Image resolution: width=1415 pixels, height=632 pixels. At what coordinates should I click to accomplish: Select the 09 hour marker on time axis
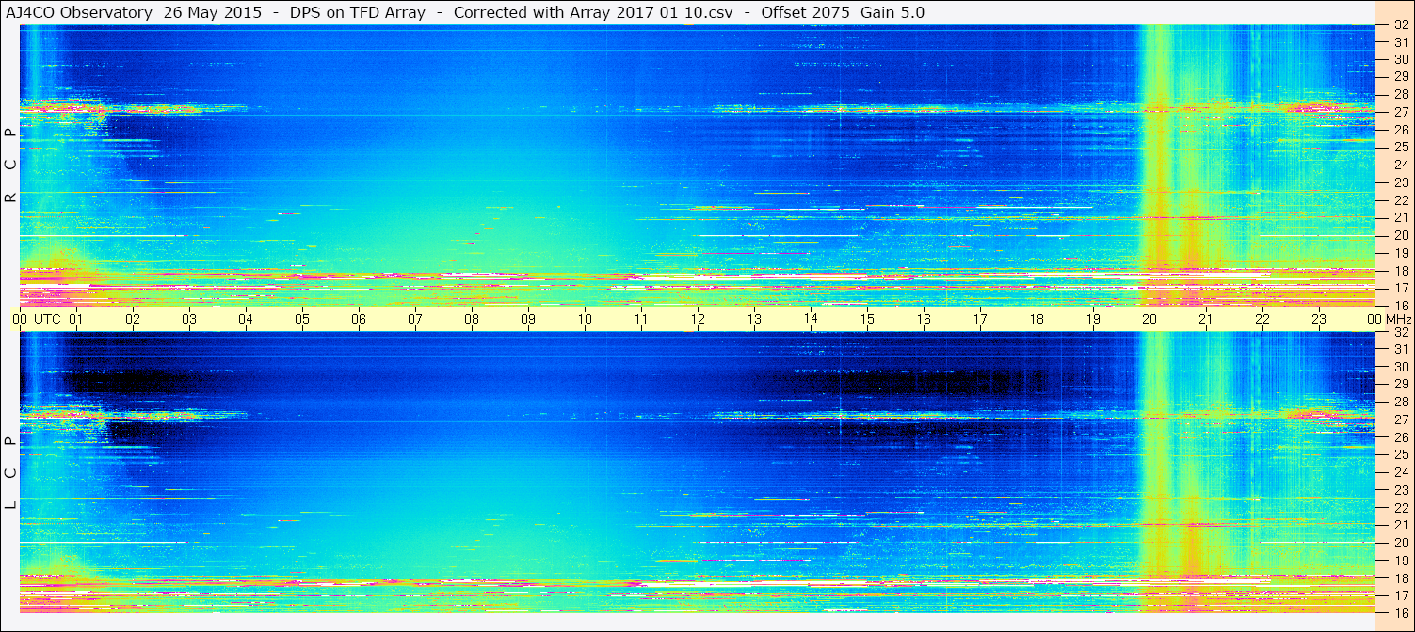point(528,319)
